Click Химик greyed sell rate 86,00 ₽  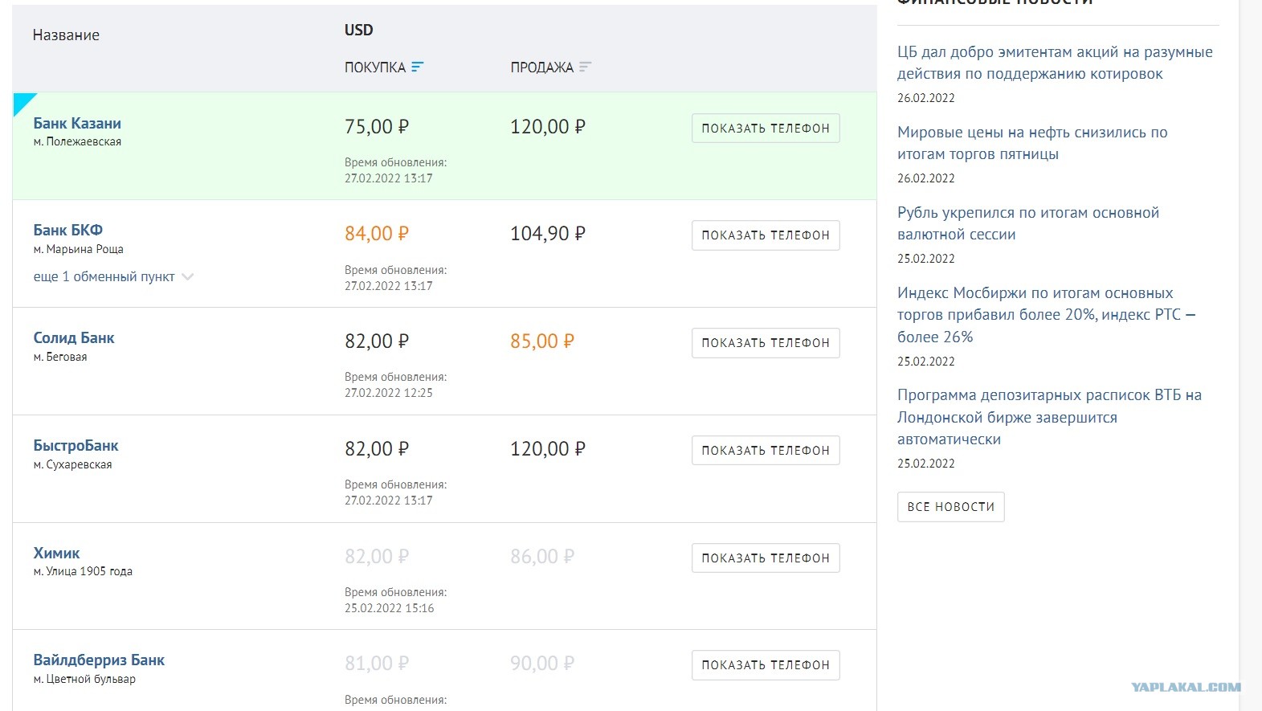[542, 557]
